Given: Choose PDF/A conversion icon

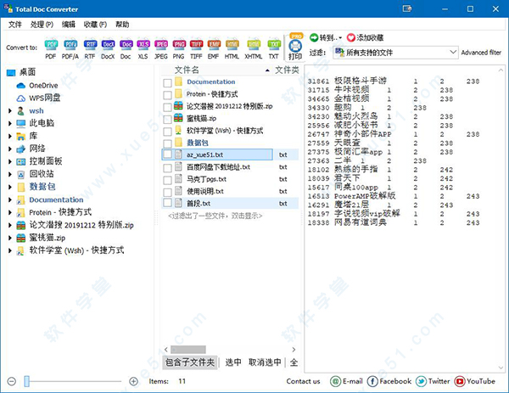Looking at the screenshot, I should pos(70,45).
